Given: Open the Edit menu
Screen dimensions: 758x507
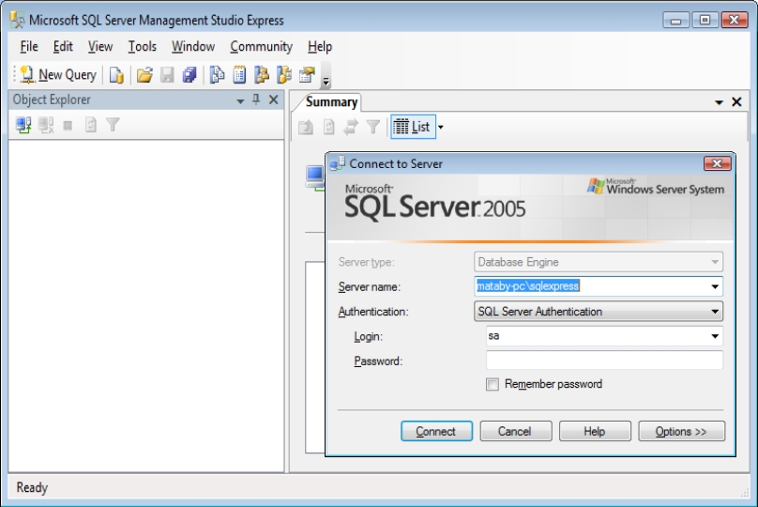Looking at the screenshot, I should click(x=63, y=46).
